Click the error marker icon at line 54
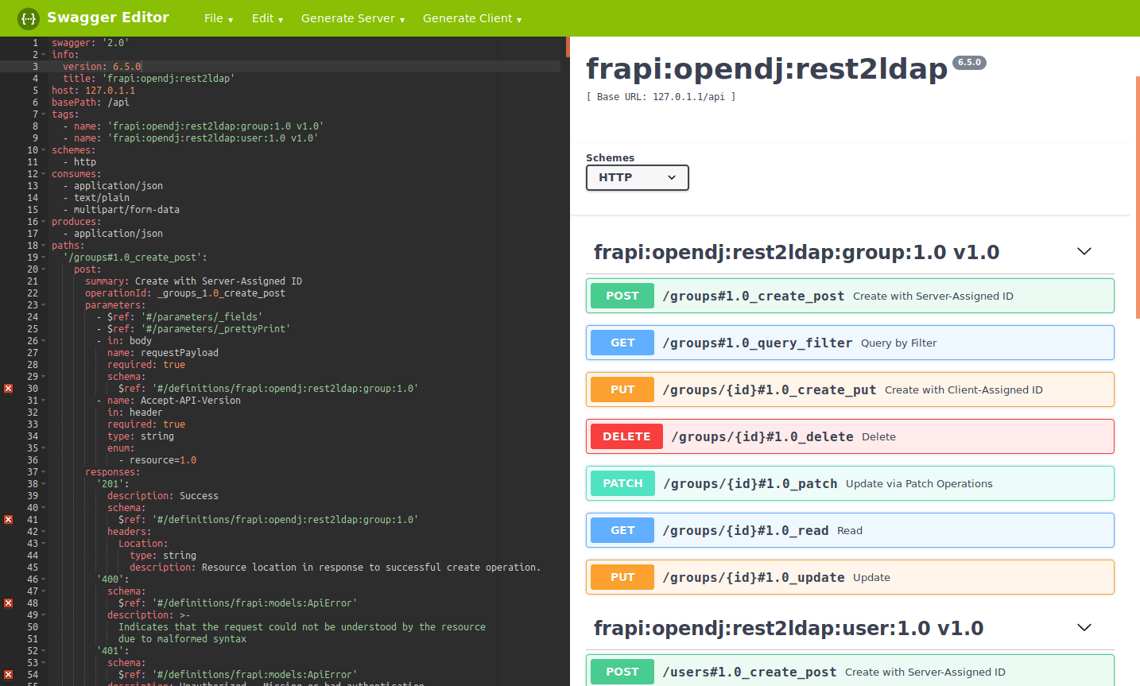Screen dimensions: 1140x686 click(8, 674)
